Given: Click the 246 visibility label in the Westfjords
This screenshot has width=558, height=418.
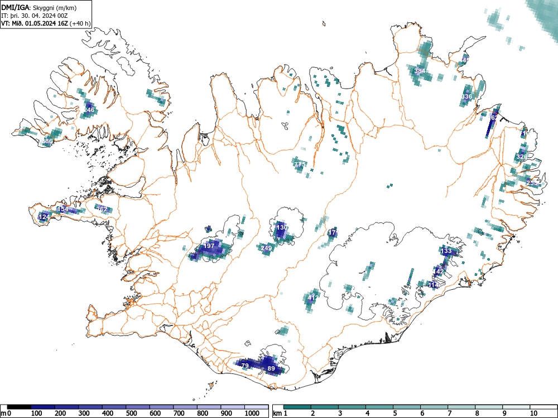Looking at the screenshot, I should pyautogui.click(x=89, y=110).
